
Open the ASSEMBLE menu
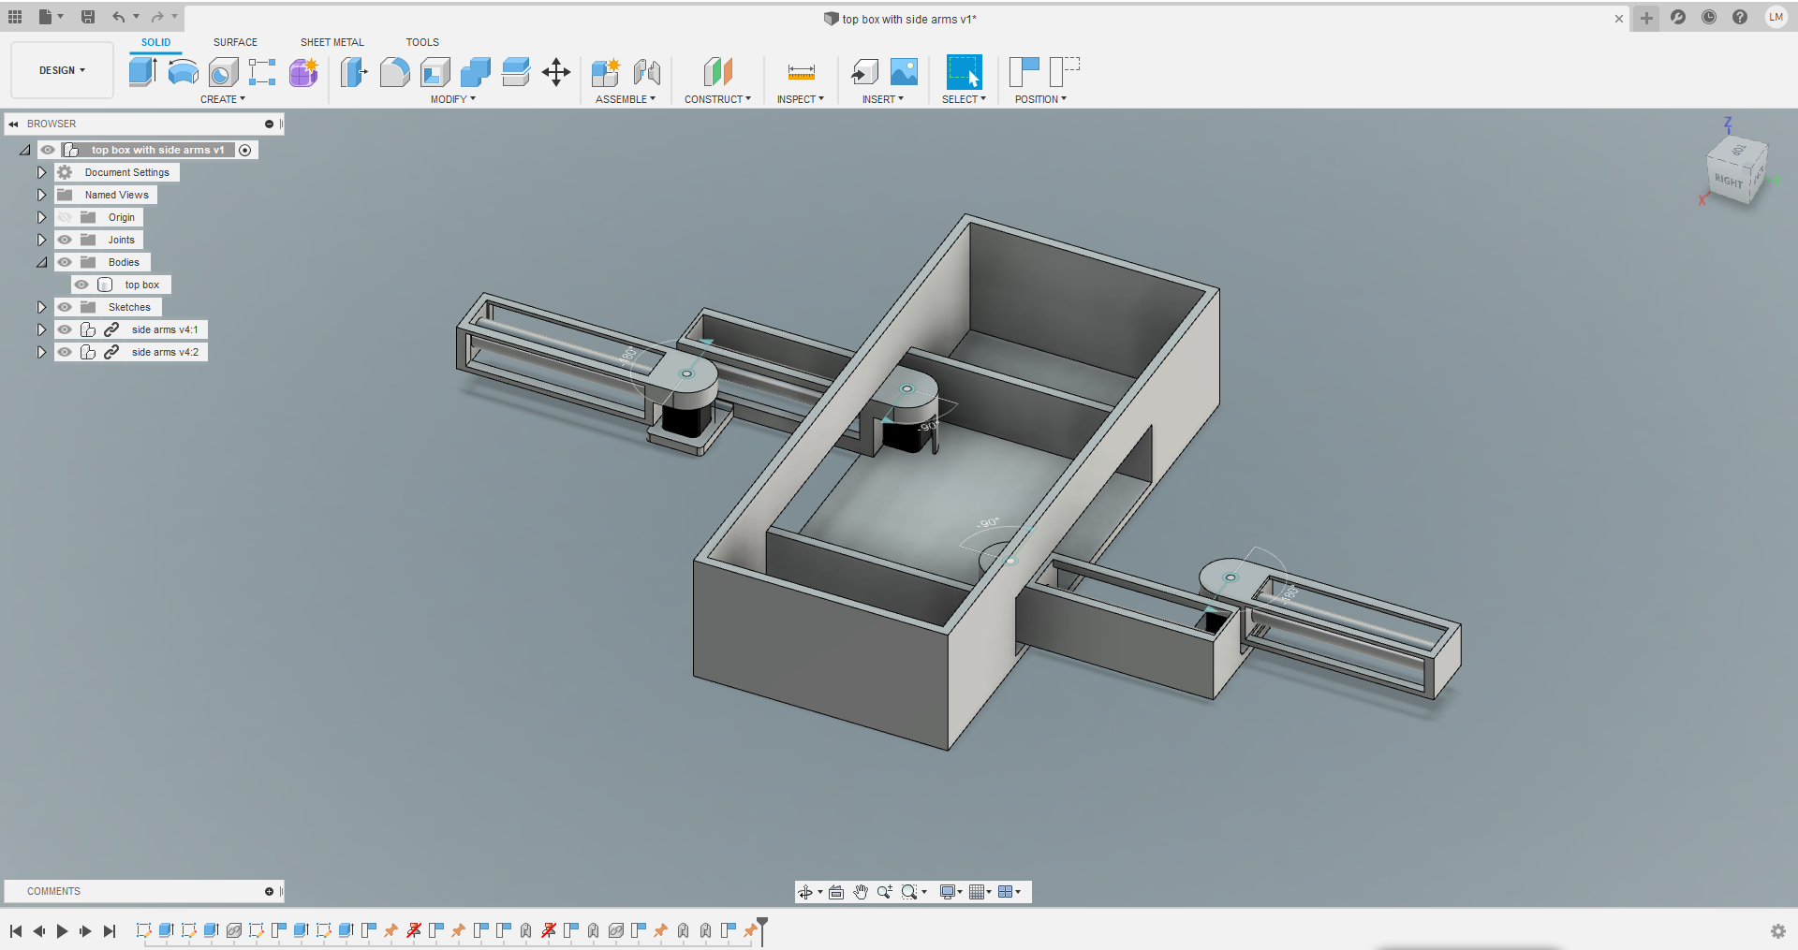click(x=626, y=99)
